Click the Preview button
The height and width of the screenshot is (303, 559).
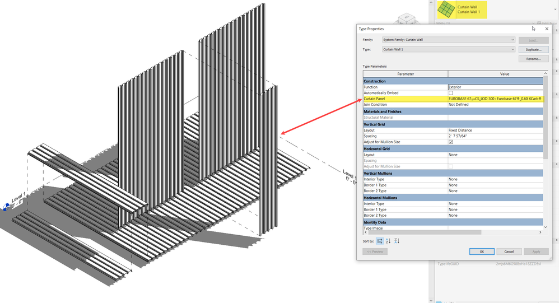click(375, 251)
